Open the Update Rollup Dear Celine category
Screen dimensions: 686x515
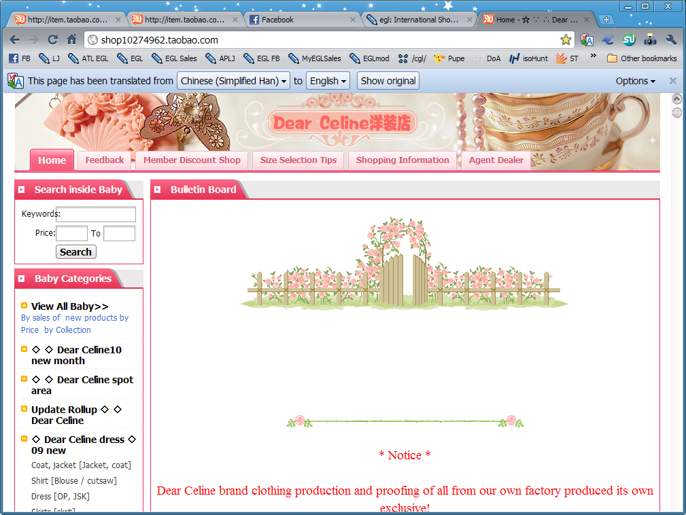(77, 415)
